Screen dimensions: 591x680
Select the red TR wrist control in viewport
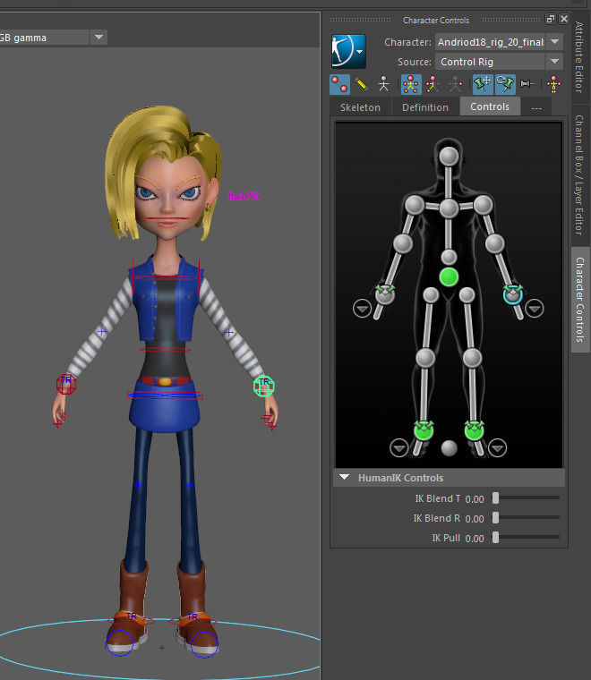coord(66,384)
